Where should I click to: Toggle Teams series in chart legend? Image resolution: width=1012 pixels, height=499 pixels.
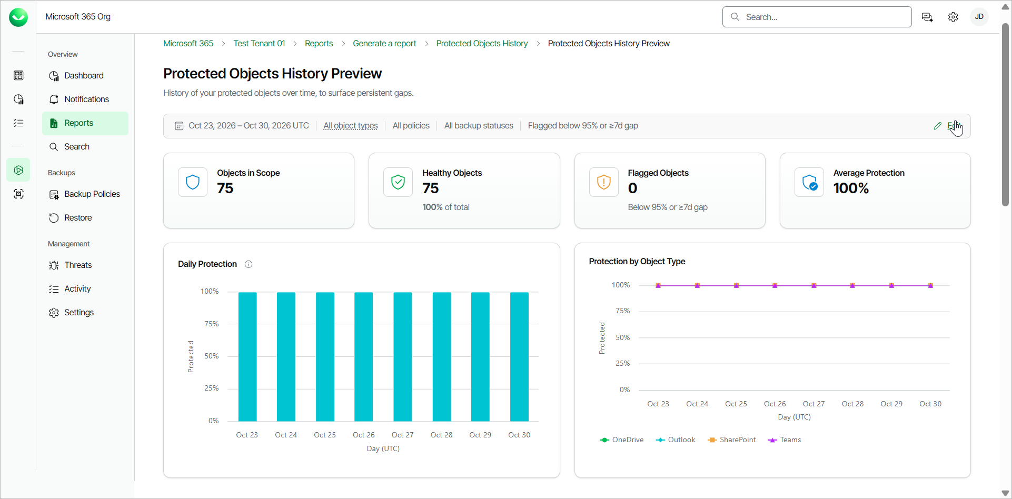click(784, 440)
